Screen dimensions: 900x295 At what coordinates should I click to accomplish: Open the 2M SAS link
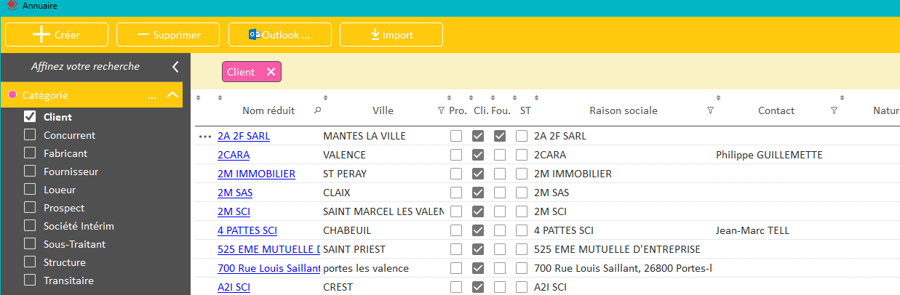tap(235, 193)
